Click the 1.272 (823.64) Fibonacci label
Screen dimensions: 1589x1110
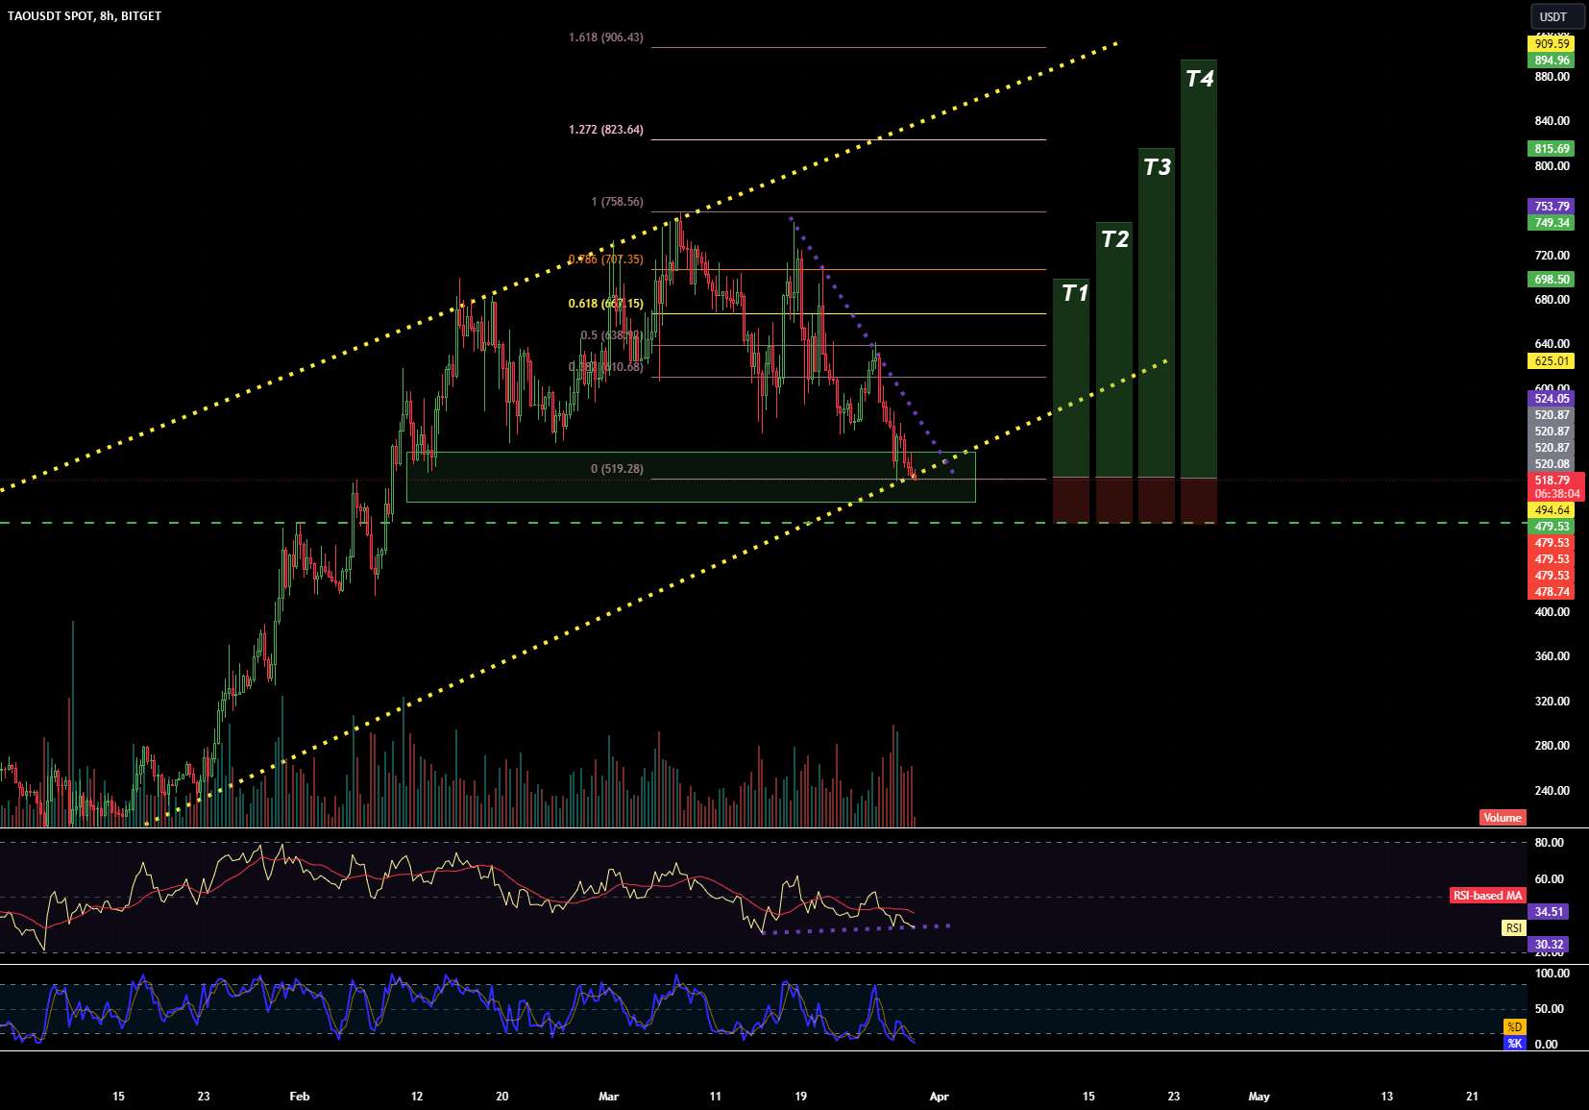click(x=606, y=130)
